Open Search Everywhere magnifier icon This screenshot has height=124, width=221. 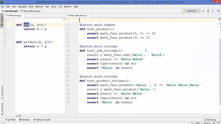[x=218, y=11]
